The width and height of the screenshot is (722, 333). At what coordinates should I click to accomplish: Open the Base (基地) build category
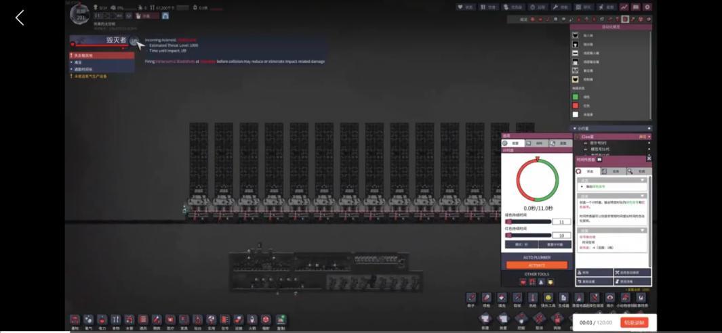pos(75,319)
